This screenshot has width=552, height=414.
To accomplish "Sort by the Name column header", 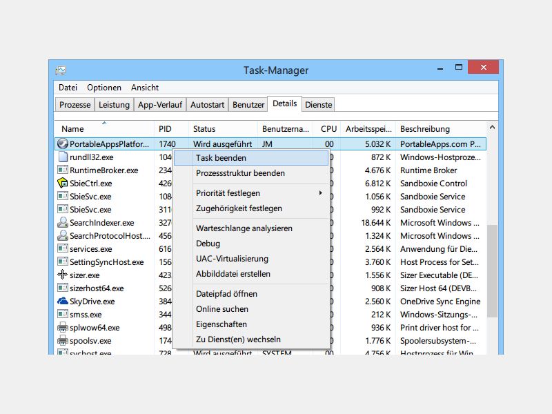I will 104,129.
